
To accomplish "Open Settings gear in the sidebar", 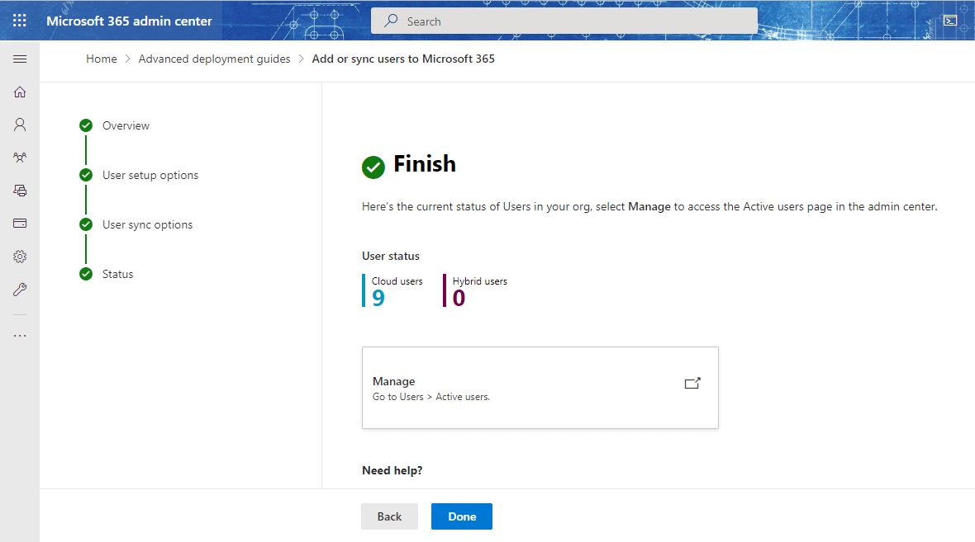I will pyautogui.click(x=20, y=257).
